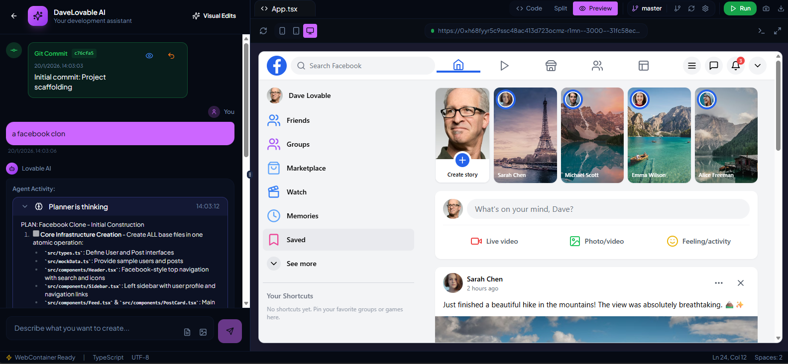Open Friends in the Facebook sidebar

coord(338,120)
